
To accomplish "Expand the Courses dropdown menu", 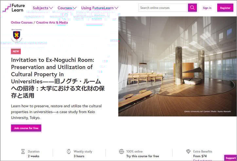I will (67, 8).
